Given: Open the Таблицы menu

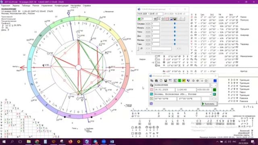Looking at the screenshot, I should click(26, 6).
